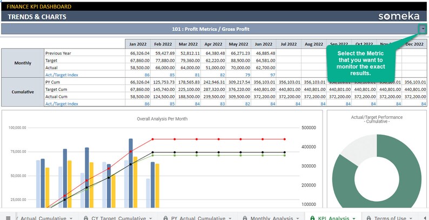Open KPI Analysis tab menu arrow

pos(354,218)
